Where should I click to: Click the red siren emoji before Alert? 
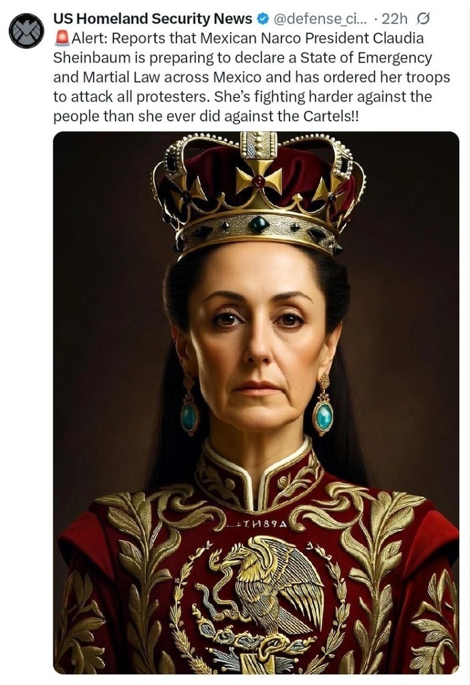61,38
